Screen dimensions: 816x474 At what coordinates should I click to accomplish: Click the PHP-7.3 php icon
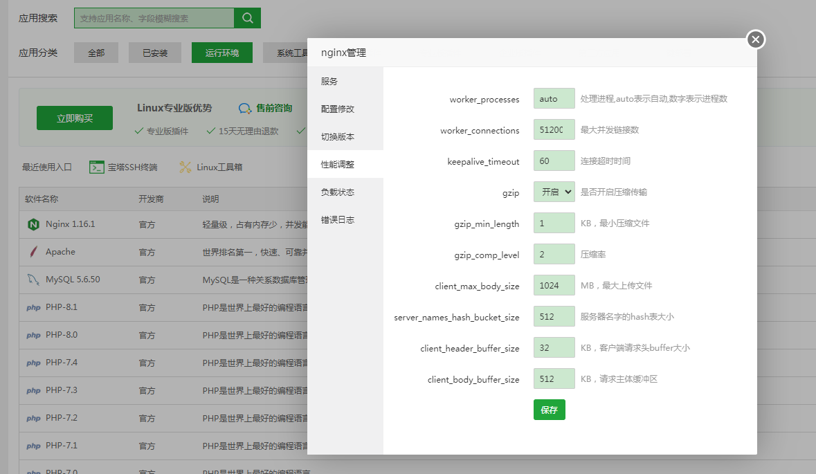(x=33, y=390)
